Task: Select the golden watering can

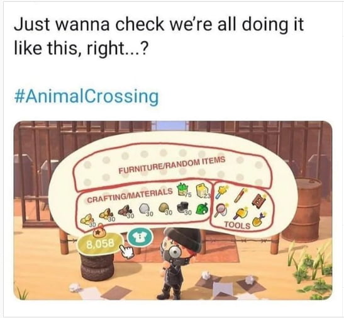Action: [x=240, y=213]
